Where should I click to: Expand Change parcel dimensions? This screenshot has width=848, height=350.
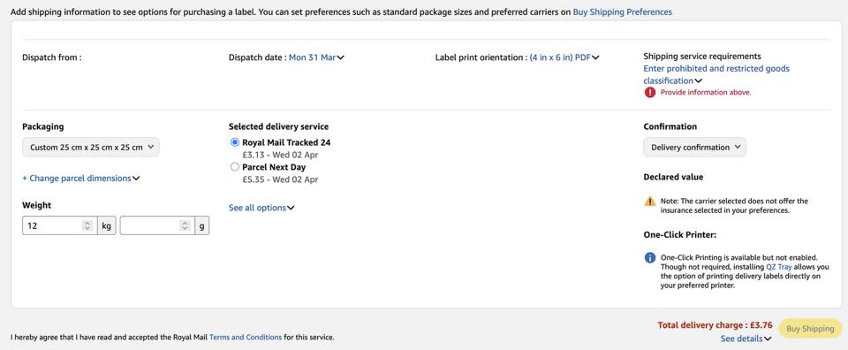pyautogui.click(x=81, y=178)
